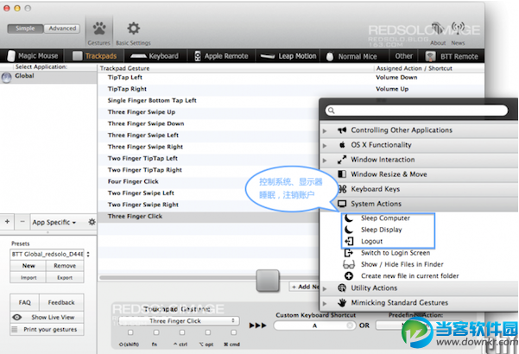
Task: Open the FAQ button
Action: (x=25, y=302)
